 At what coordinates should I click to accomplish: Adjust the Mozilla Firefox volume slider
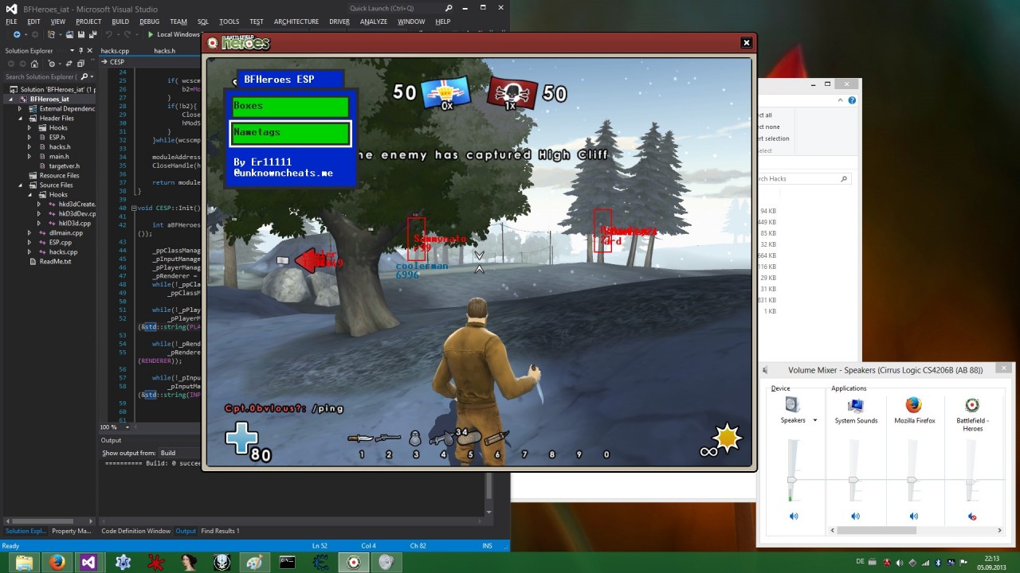[x=912, y=480]
